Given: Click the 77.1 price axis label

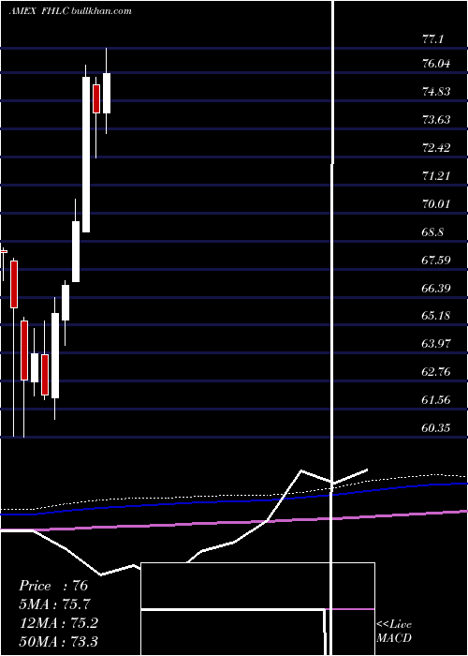Looking at the screenshot, I should [432, 39].
